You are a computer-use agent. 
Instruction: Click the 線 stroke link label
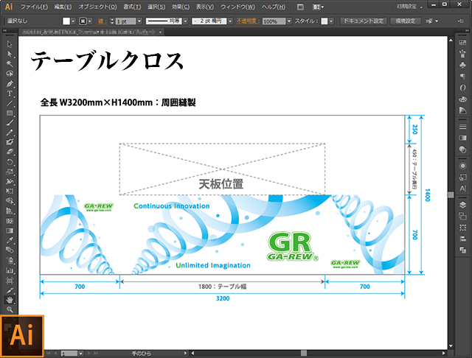(x=102, y=21)
